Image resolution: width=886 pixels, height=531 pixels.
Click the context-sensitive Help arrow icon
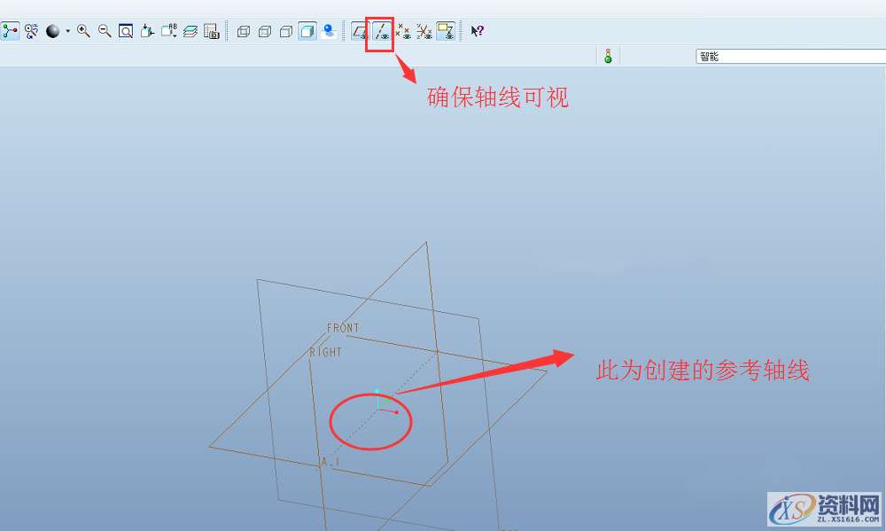[x=478, y=31]
